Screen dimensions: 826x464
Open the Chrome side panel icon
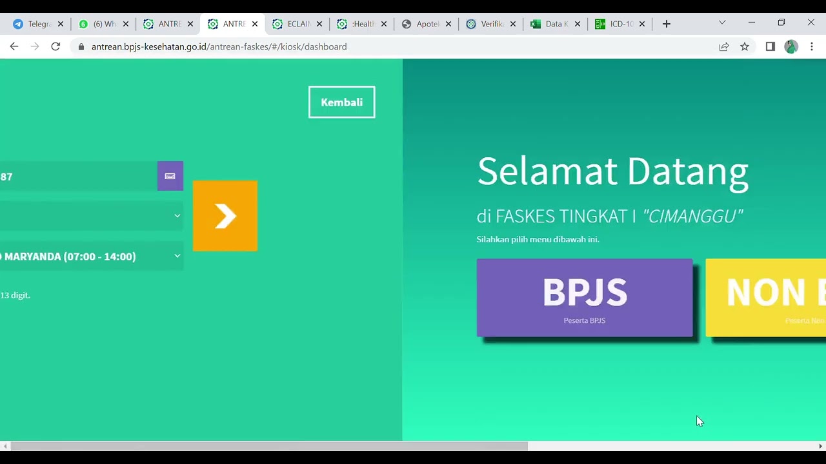click(x=770, y=46)
